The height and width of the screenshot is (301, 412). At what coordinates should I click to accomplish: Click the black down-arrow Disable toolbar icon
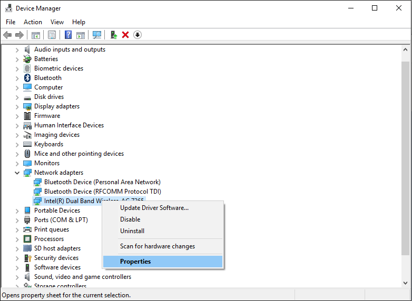[138, 35]
